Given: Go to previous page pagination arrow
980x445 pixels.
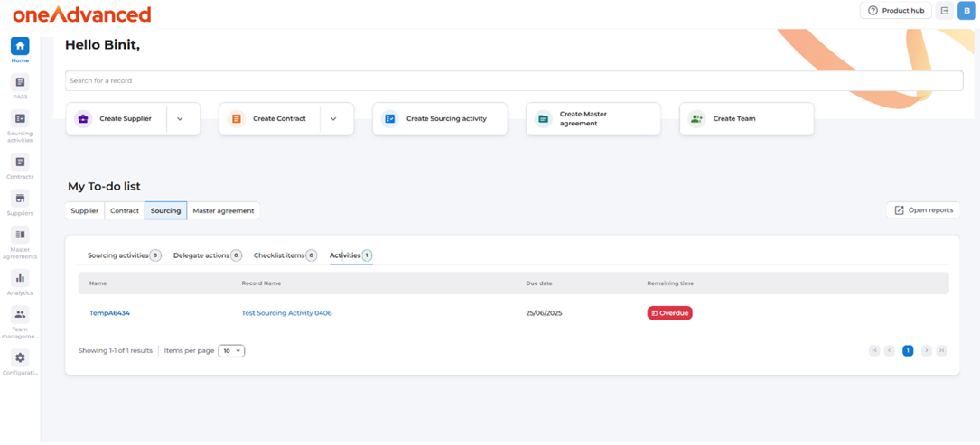Looking at the screenshot, I should [890, 350].
